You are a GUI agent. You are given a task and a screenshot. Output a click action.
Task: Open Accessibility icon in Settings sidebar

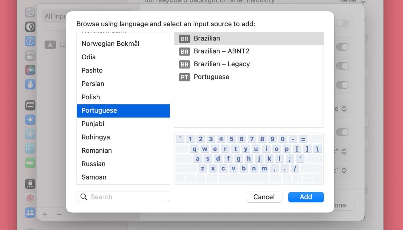click(x=30, y=41)
